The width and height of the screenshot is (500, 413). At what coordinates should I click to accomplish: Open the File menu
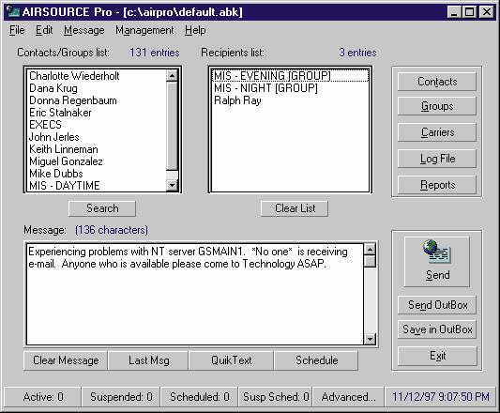click(x=17, y=30)
